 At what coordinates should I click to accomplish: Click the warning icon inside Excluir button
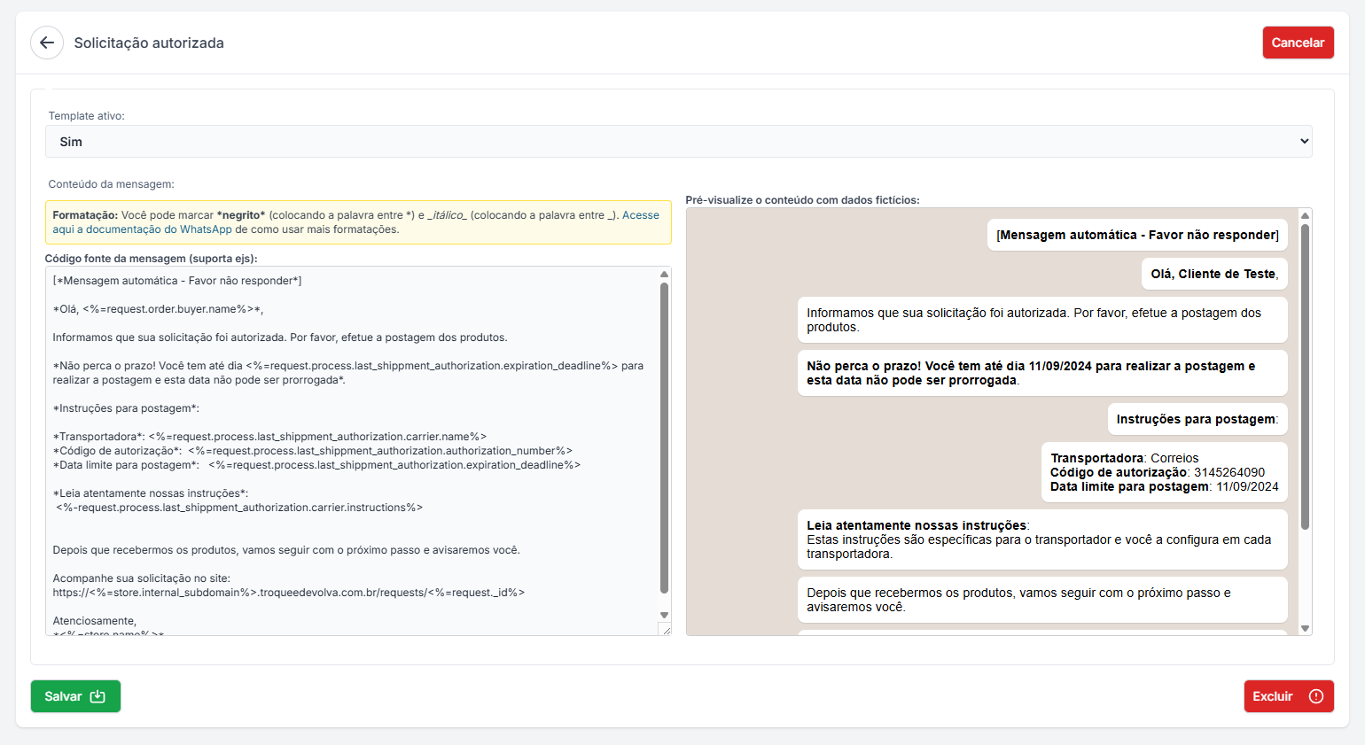click(x=1316, y=696)
